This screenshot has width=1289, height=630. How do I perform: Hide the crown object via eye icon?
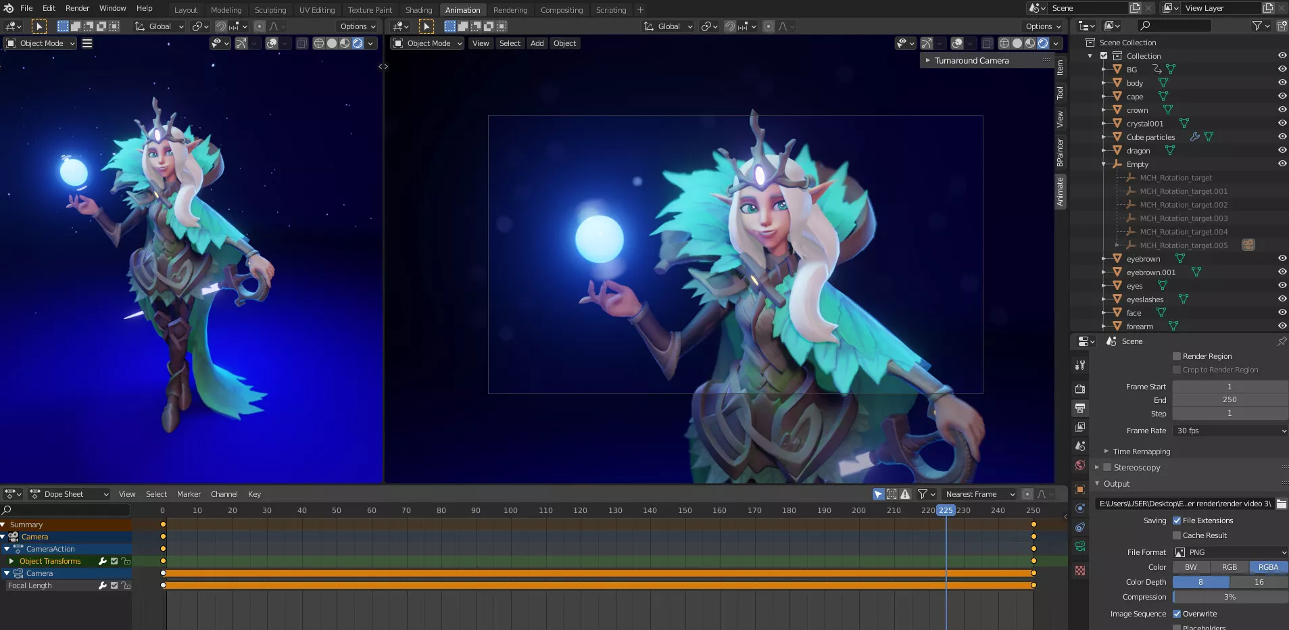[x=1282, y=110]
